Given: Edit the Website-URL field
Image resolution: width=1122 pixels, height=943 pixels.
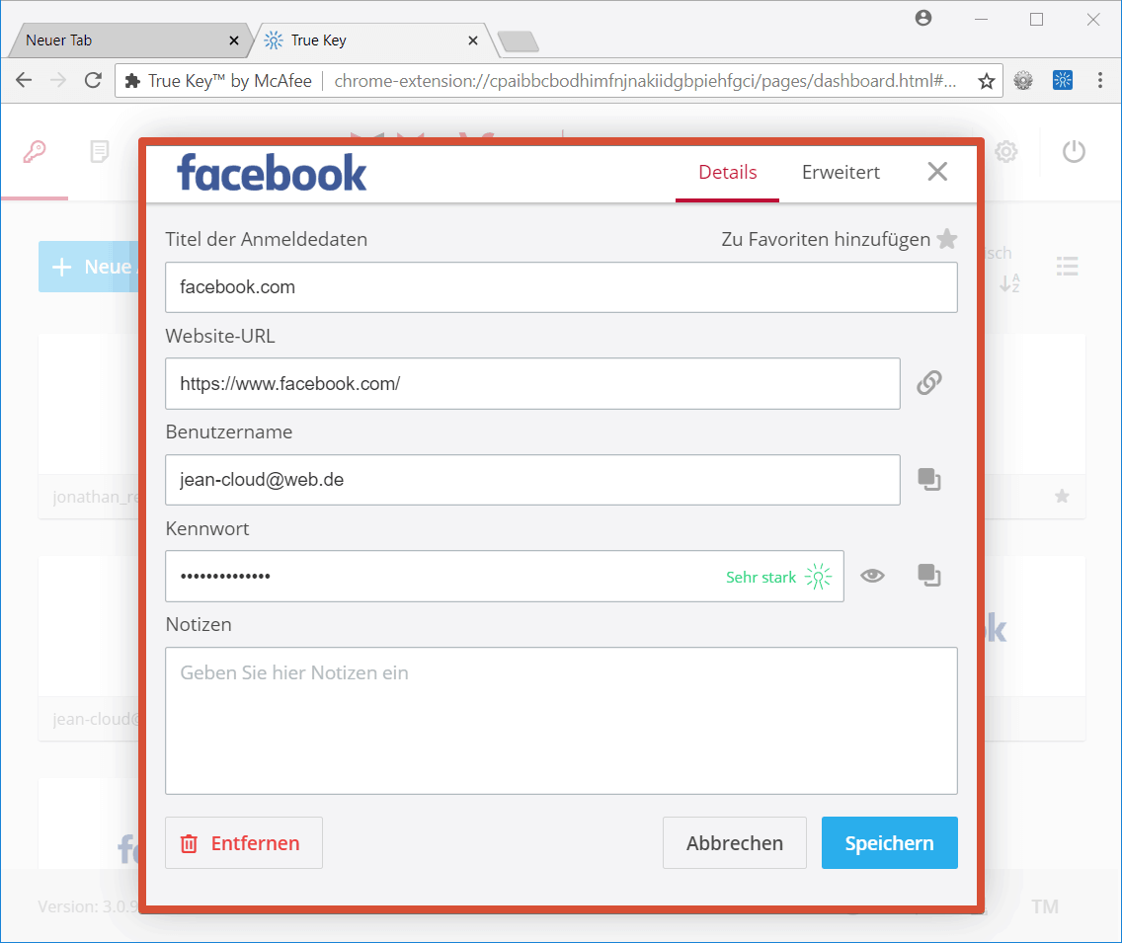Looking at the screenshot, I should point(532,383).
